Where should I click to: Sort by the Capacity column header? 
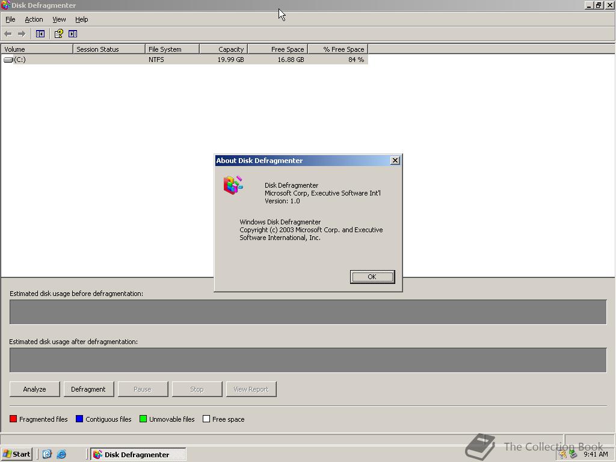click(224, 49)
